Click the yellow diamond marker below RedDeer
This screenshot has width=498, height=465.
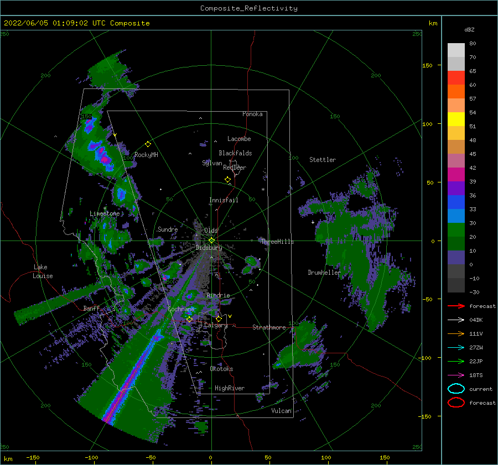[228, 179]
